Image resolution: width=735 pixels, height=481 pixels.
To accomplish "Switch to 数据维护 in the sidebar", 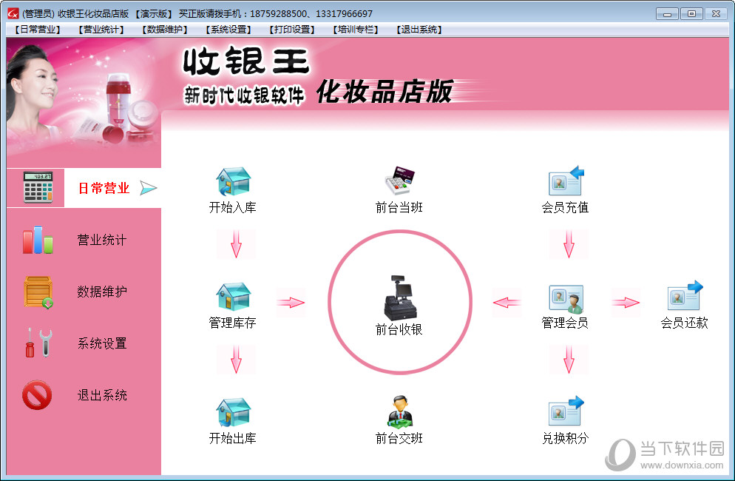I will coord(102,292).
